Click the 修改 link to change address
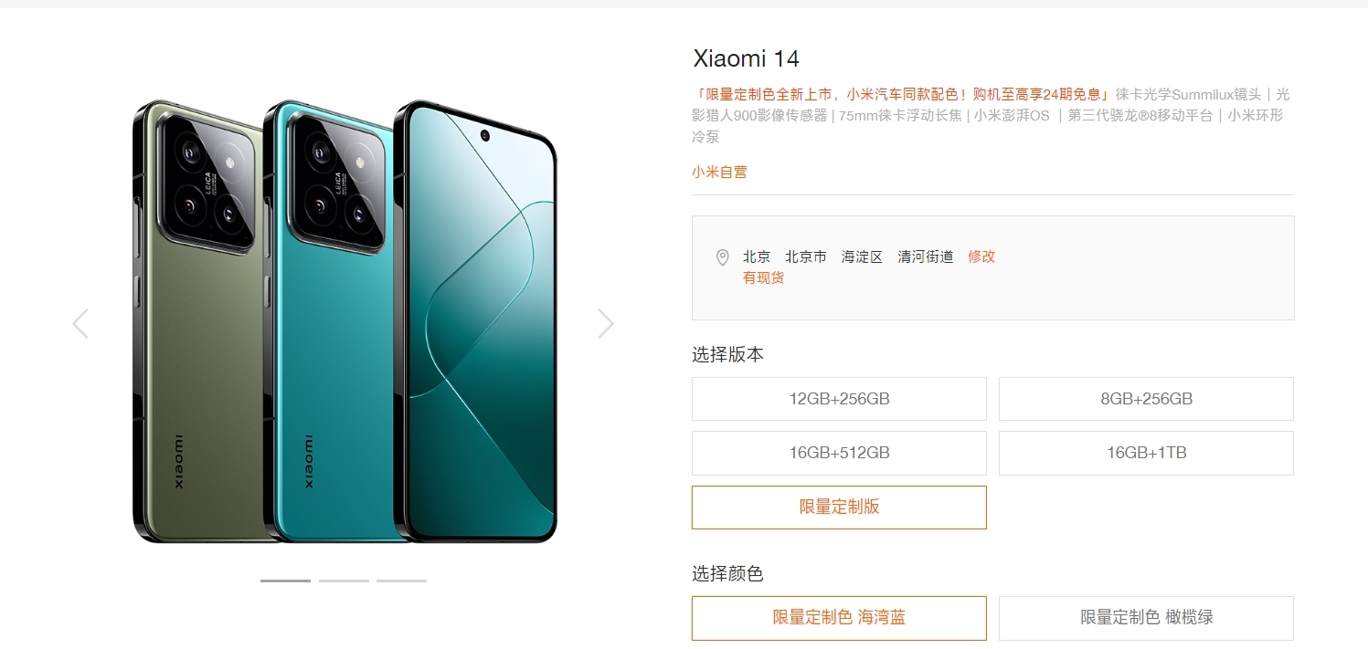 pyautogui.click(x=981, y=256)
